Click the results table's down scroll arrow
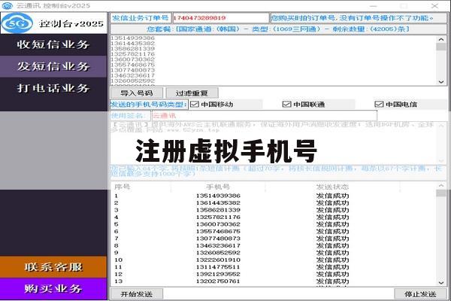The image size is (451, 301). (441, 283)
